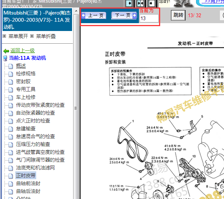The height and width of the screenshot is (199, 224).
Task: Click the blue title Mitsubishi Pajero 11A 发动机
Action: click(37, 20)
